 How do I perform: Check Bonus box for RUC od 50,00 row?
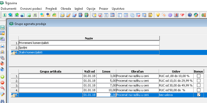(199, 90)
